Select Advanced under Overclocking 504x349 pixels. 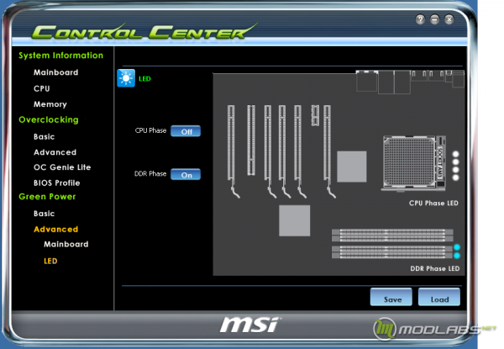(x=55, y=152)
